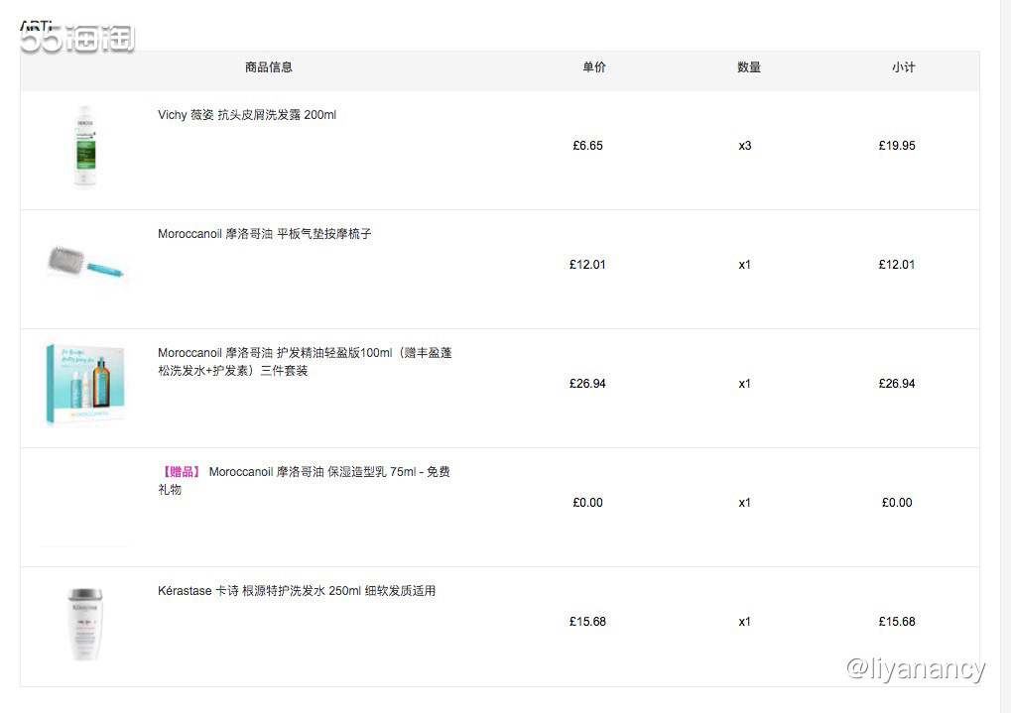The image size is (1011, 713).
Task: Click the £15.68 Kérastase subtotal
Action: tap(897, 622)
